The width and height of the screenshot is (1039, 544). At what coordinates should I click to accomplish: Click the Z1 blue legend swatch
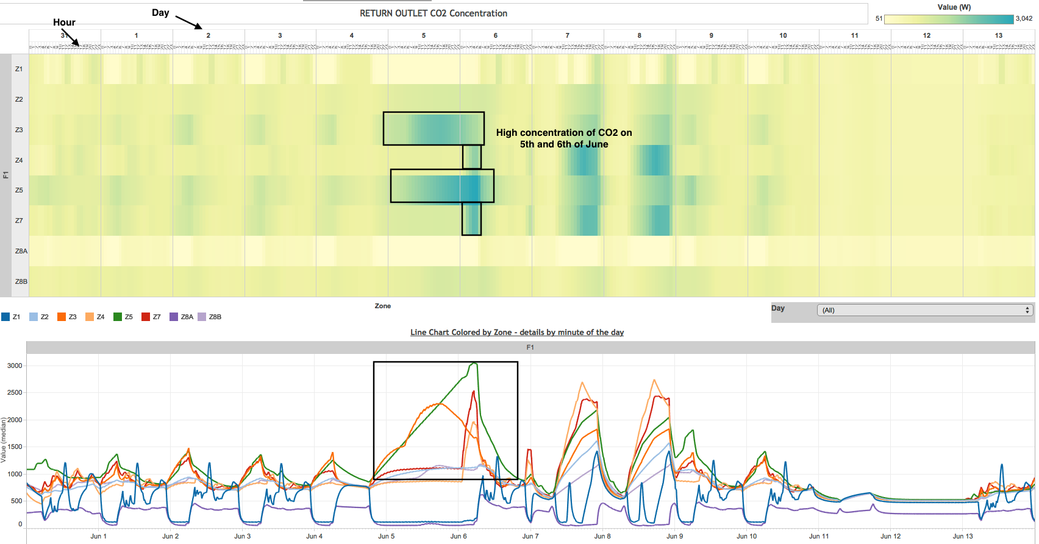(x=5, y=317)
